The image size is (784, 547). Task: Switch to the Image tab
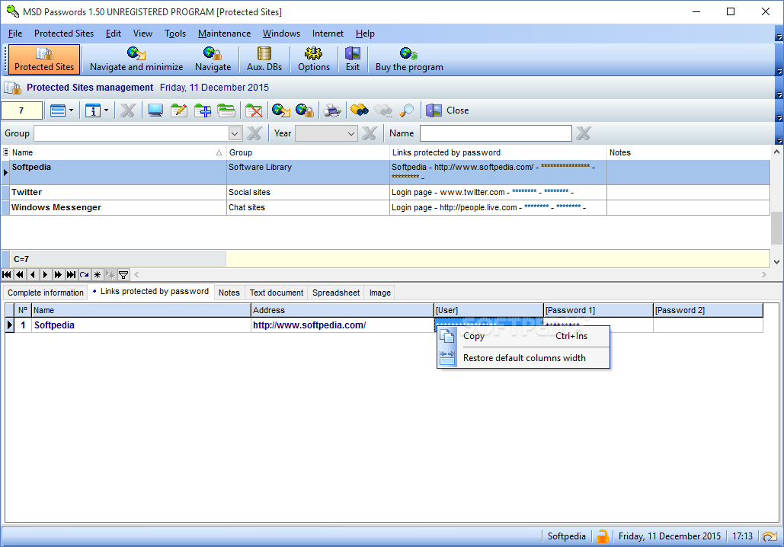point(380,293)
